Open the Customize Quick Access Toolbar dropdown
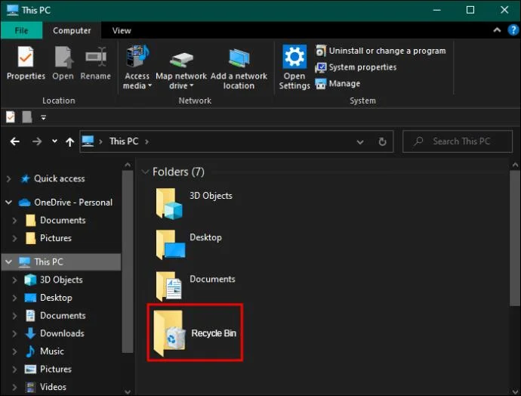521x396 pixels. [x=44, y=117]
